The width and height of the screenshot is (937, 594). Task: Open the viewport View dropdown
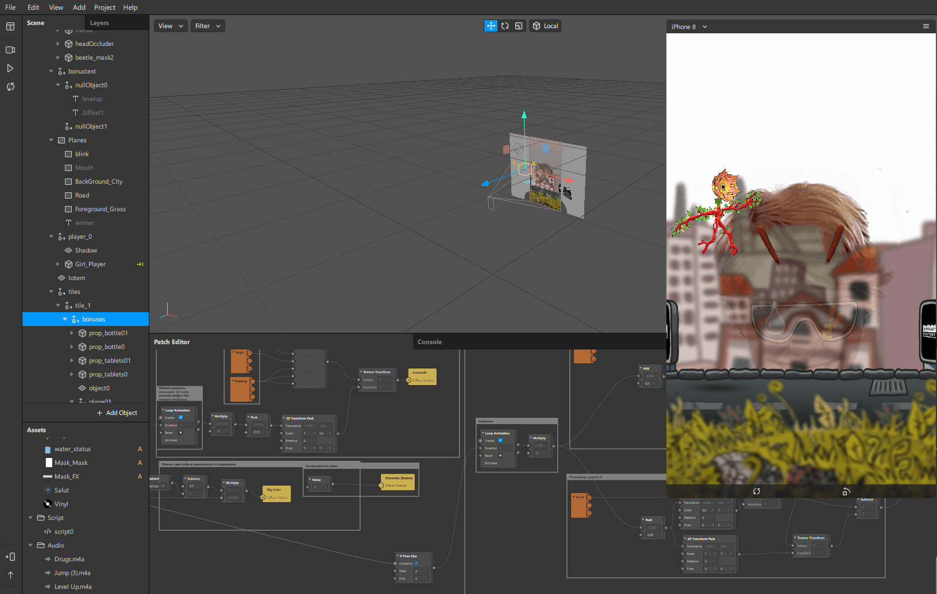tap(171, 26)
